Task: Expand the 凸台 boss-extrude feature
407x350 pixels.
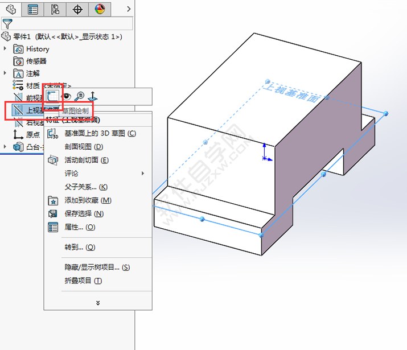Action: click(x=5, y=147)
